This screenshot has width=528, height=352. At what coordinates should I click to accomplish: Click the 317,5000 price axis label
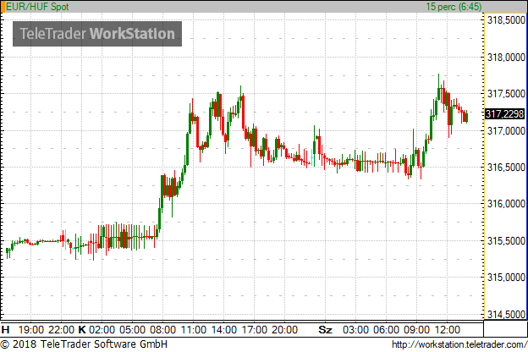click(x=506, y=94)
